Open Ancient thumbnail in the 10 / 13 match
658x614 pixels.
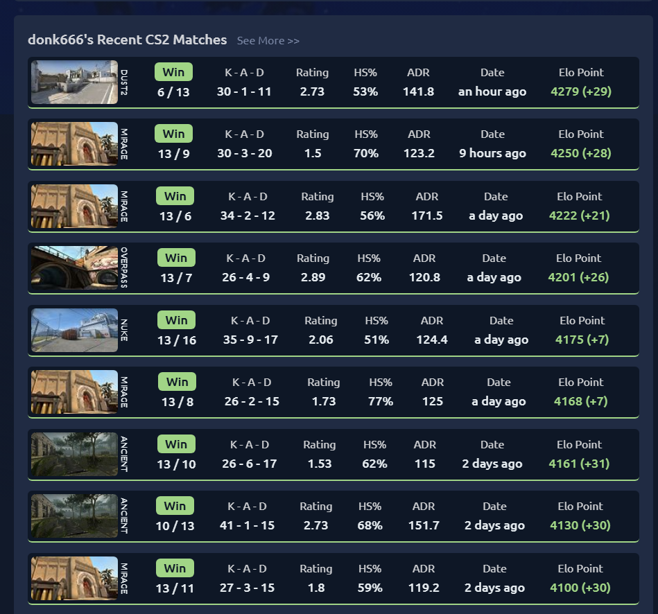74,516
